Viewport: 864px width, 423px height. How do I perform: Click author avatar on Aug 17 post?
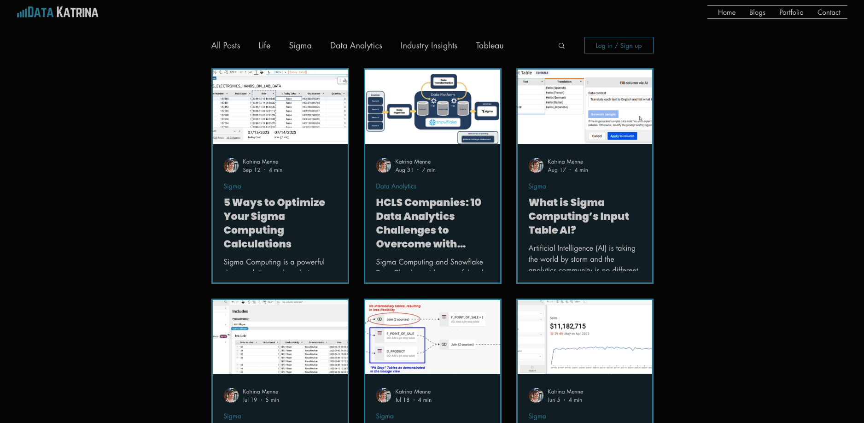536,165
